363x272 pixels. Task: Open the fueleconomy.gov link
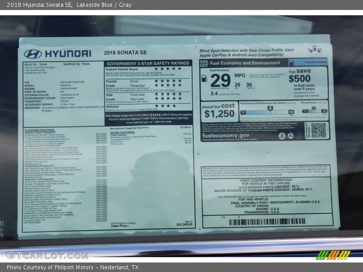[x=226, y=136]
